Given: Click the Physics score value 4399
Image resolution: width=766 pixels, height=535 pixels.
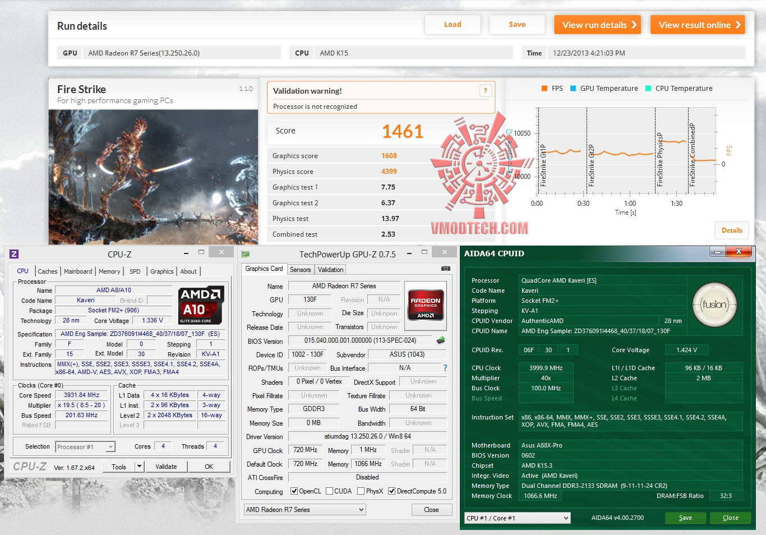Looking at the screenshot, I should 389,172.
